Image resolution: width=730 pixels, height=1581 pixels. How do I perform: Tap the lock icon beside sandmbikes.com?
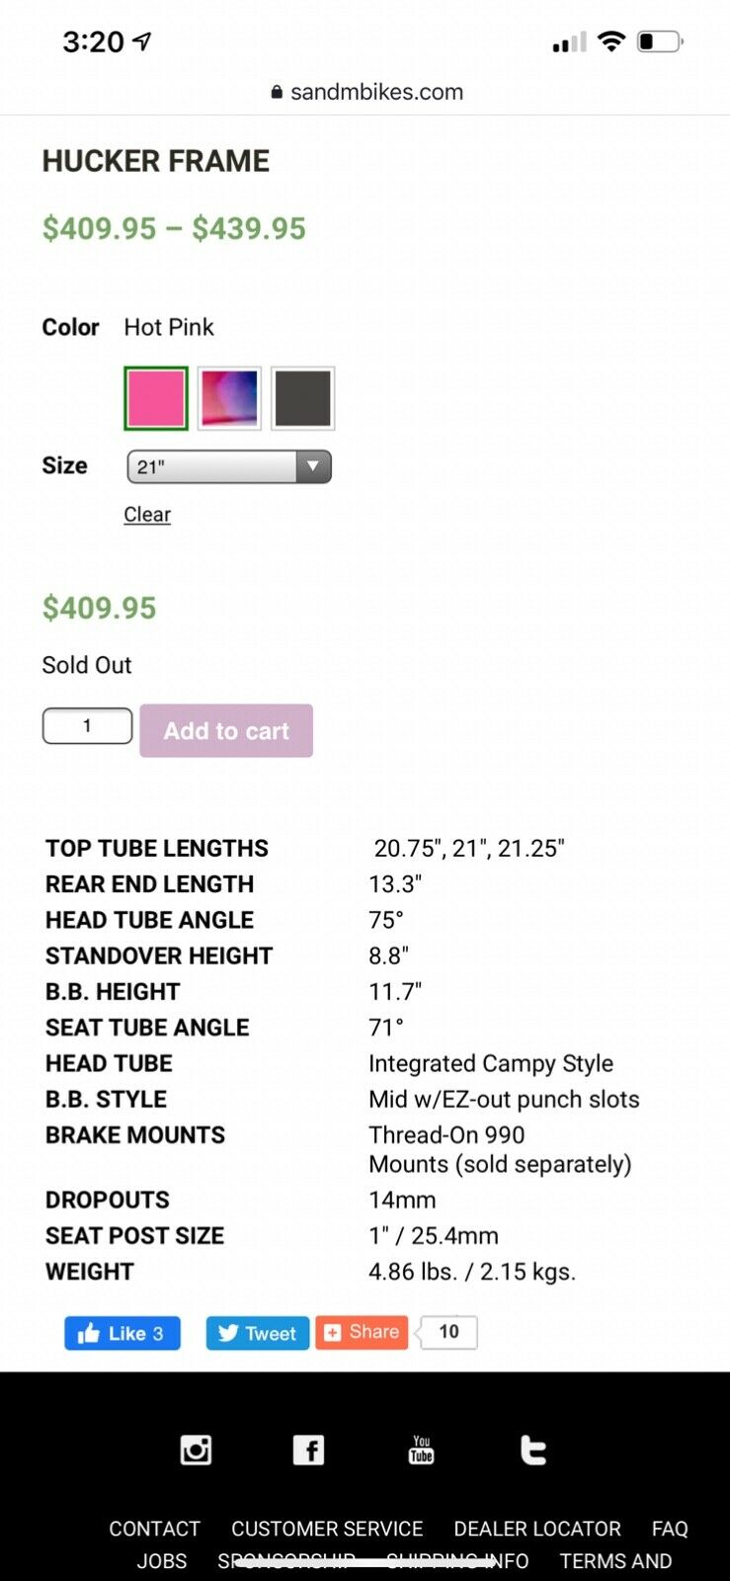tap(277, 92)
